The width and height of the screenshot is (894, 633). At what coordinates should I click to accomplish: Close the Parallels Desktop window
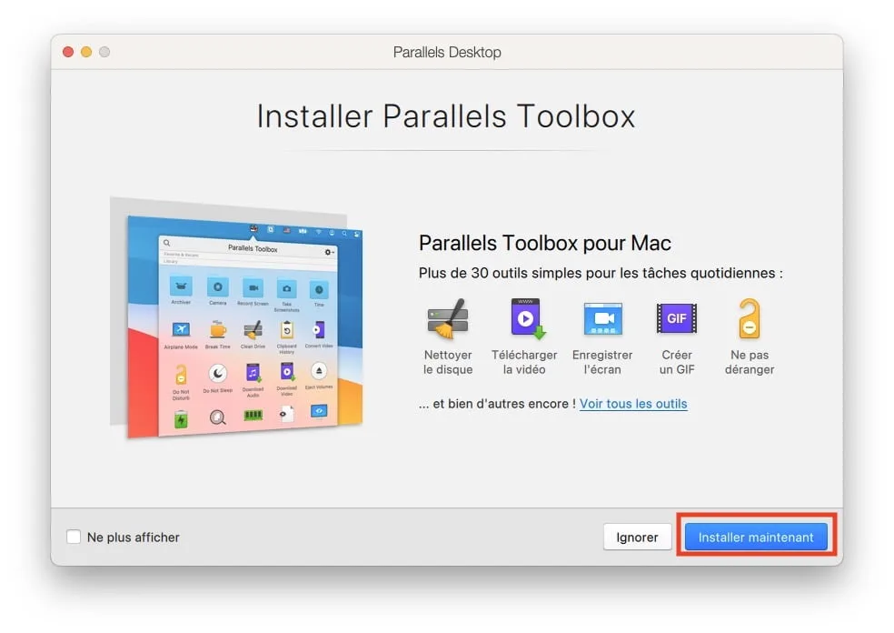click(68, 52)
